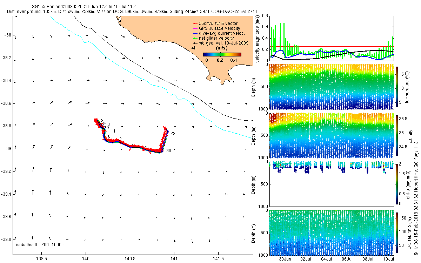Click the velocity magnitude time-series plot

[331, 38]
